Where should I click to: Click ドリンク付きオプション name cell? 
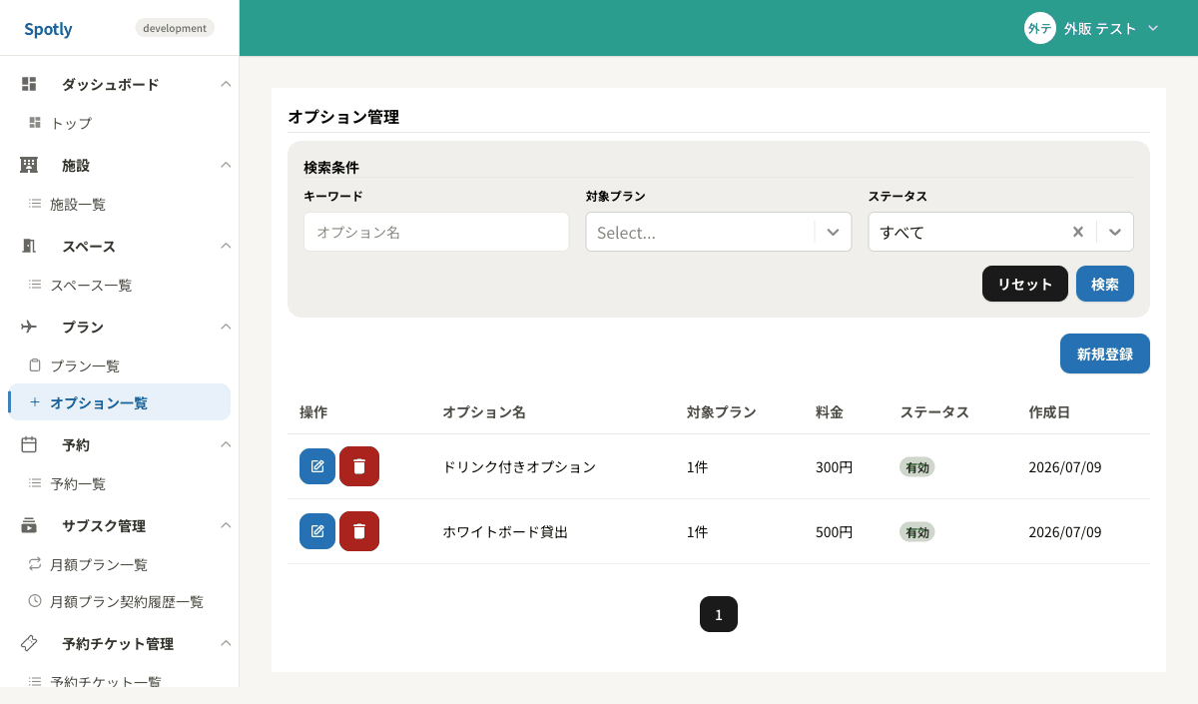coord(519,466)
